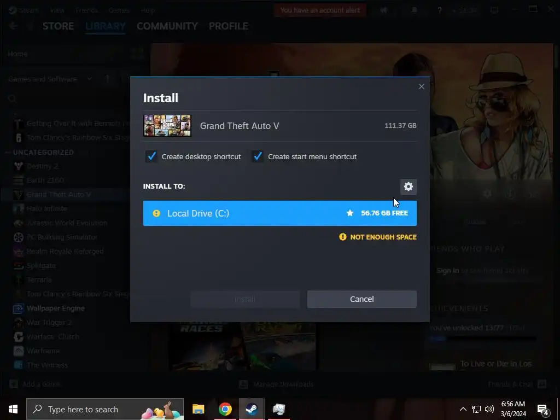Select Earth 2160 in the library

(x=45, y=180)
